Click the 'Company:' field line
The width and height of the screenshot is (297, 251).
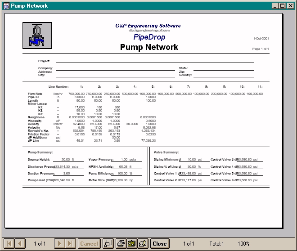[x=116, y=70]
